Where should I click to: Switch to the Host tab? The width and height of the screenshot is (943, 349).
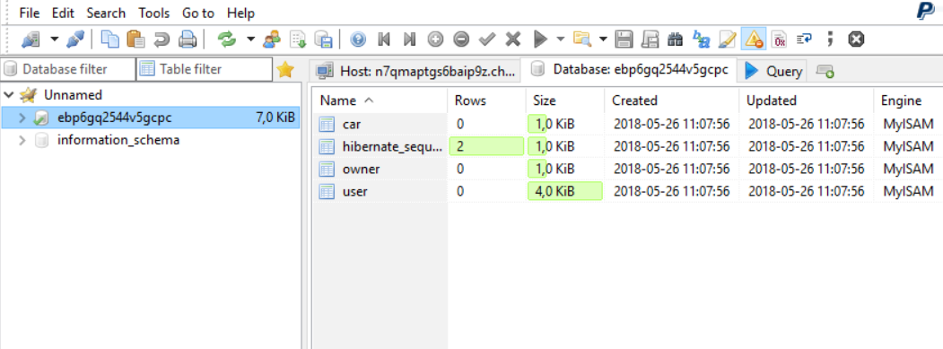click(x=415, y=71)
